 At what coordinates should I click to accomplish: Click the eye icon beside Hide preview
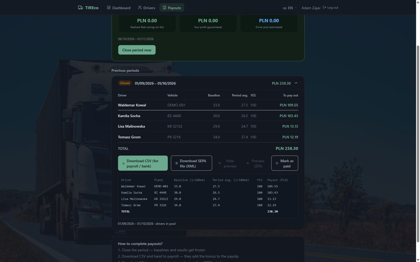click(x=220, y=163)
